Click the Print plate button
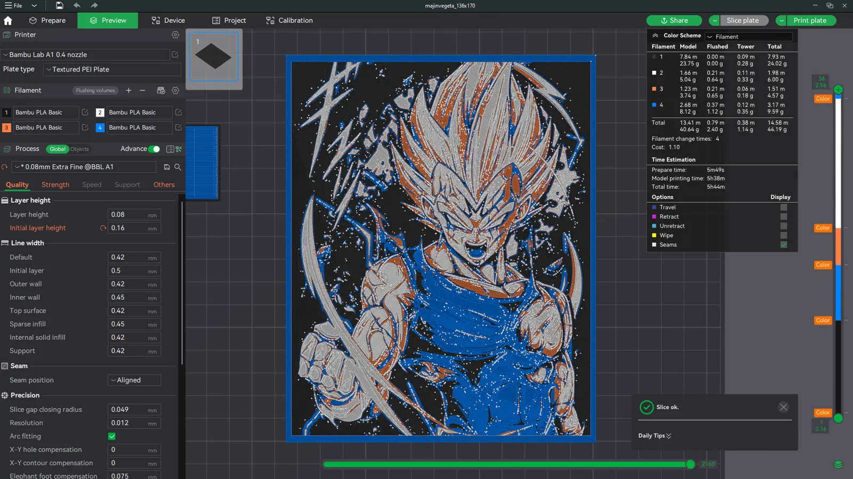Viewport: 853px width, 479px height. pos(811,20)
